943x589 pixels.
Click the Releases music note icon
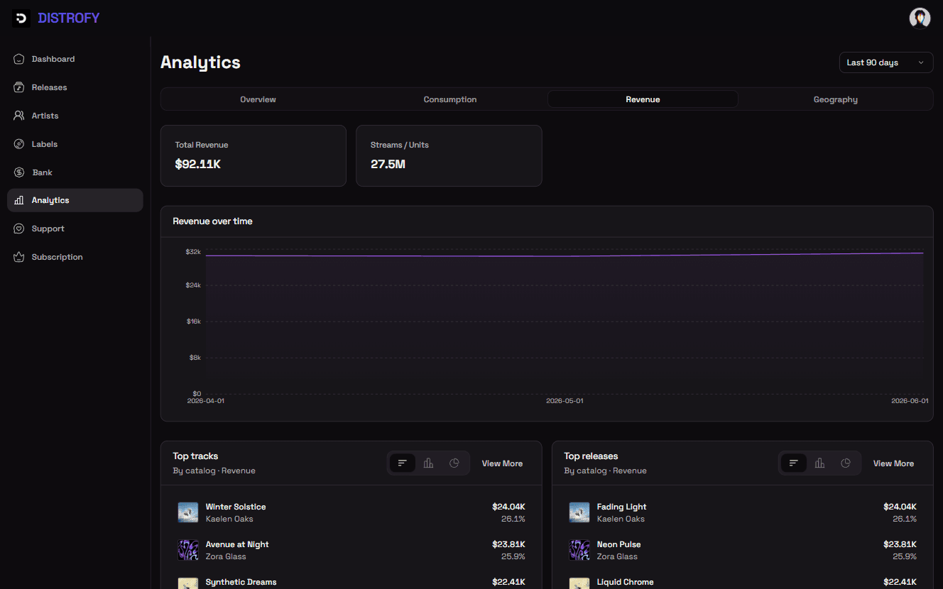[19, 87]
